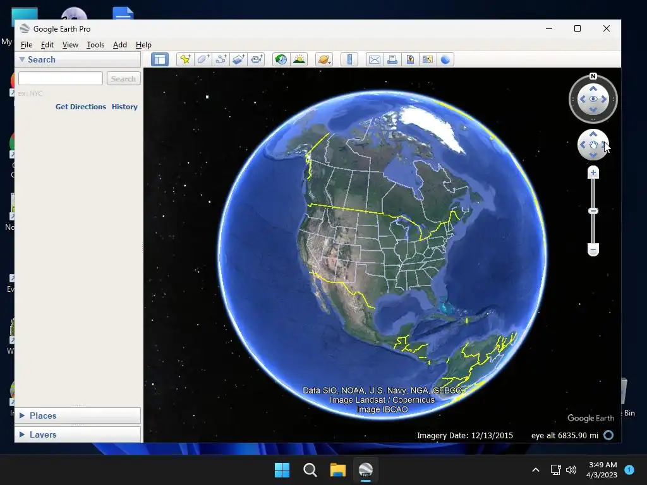Show historical imagery clock icon
Viewport: 647px width, 485px height.
point(281,59)
